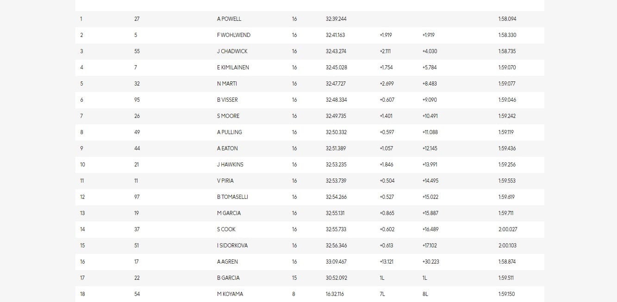Select B GARCIA's time 30:52.092
The image size is (617, 302).
pos(336,278)
